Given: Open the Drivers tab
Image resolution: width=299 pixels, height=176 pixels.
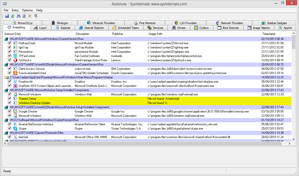Looking at the screenshot, I should pyautogui.click(x=179, y=28).
